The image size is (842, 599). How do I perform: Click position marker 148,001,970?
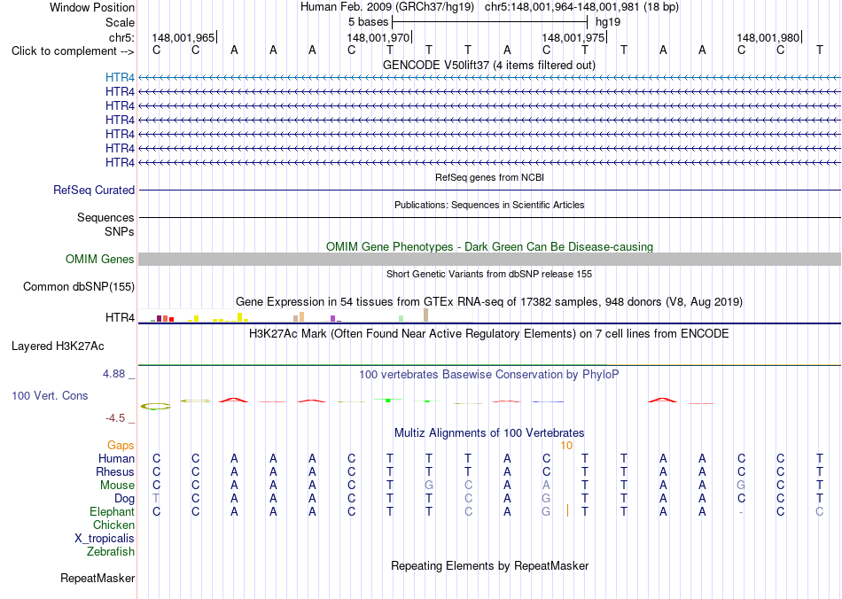click(378, 37)
